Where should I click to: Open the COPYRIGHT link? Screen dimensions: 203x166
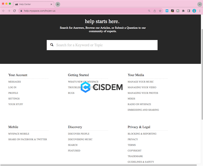(x=134, y=151)
